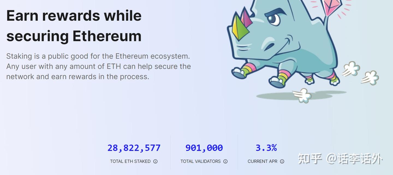Select the 901,000 validators figure
This screenshot has width=393, height=175.
(204, 148)
